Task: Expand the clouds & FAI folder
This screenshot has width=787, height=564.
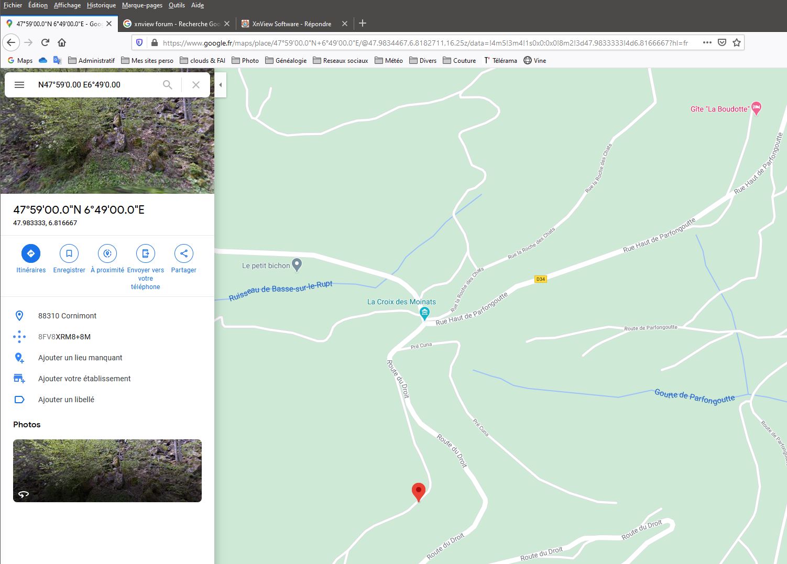Action: point(203,61)
